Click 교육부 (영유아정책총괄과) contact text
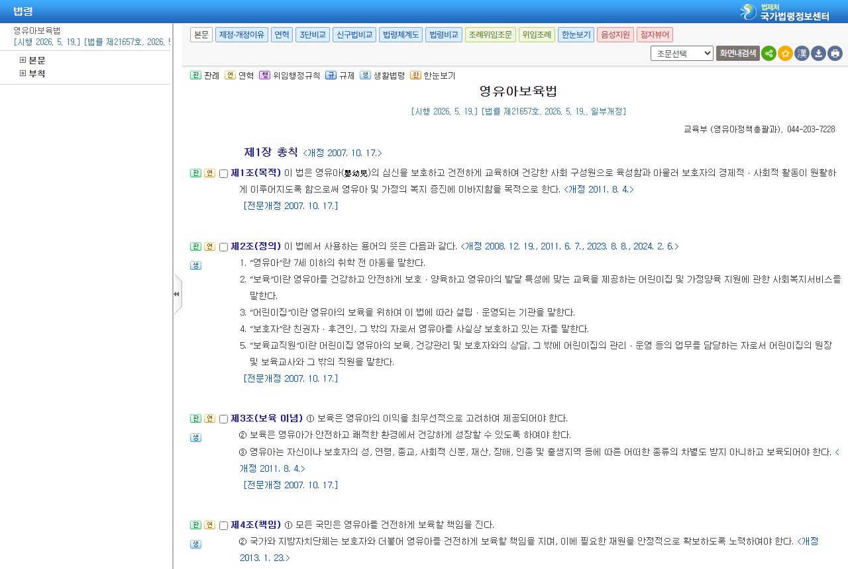This screenshot has height=569, width=848. coord(759,129)
